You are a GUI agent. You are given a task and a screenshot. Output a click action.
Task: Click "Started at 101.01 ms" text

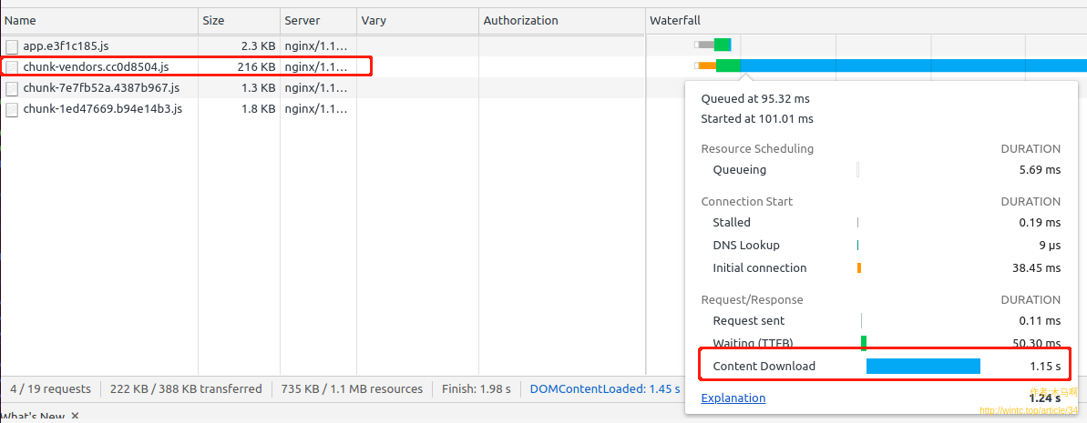757,119
